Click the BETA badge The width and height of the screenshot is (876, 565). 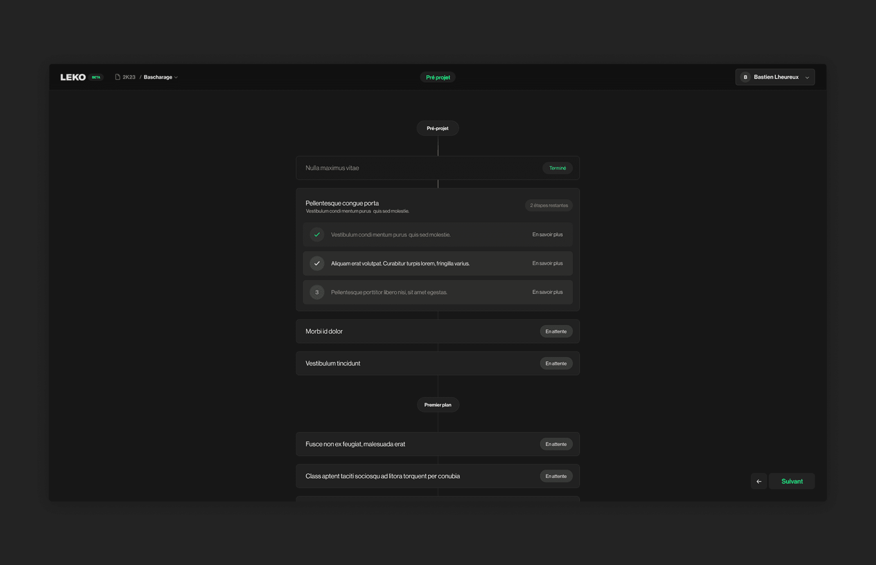[x=96, y=77]
